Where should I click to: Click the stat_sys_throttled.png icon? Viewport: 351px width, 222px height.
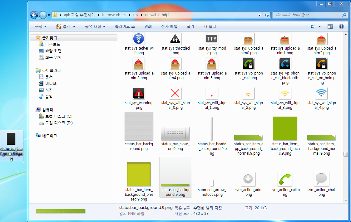click(175, 39)
